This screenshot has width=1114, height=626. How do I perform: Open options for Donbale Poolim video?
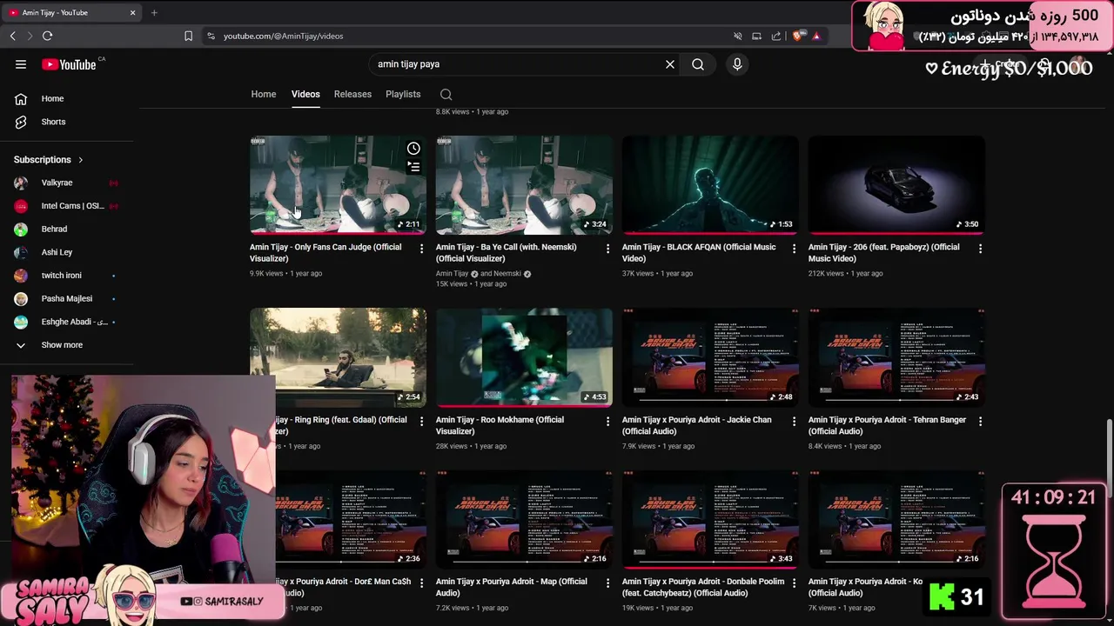[794, 583]
